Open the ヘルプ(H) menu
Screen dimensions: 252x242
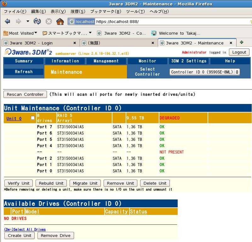(x=159, y=11)
